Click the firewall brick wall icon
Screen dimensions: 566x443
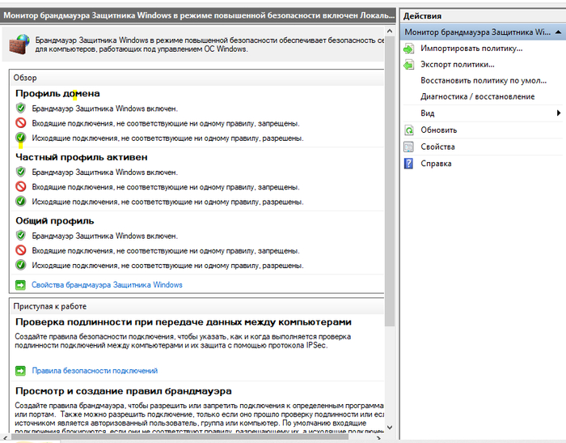pyautogui.click(x=19, y=45)
